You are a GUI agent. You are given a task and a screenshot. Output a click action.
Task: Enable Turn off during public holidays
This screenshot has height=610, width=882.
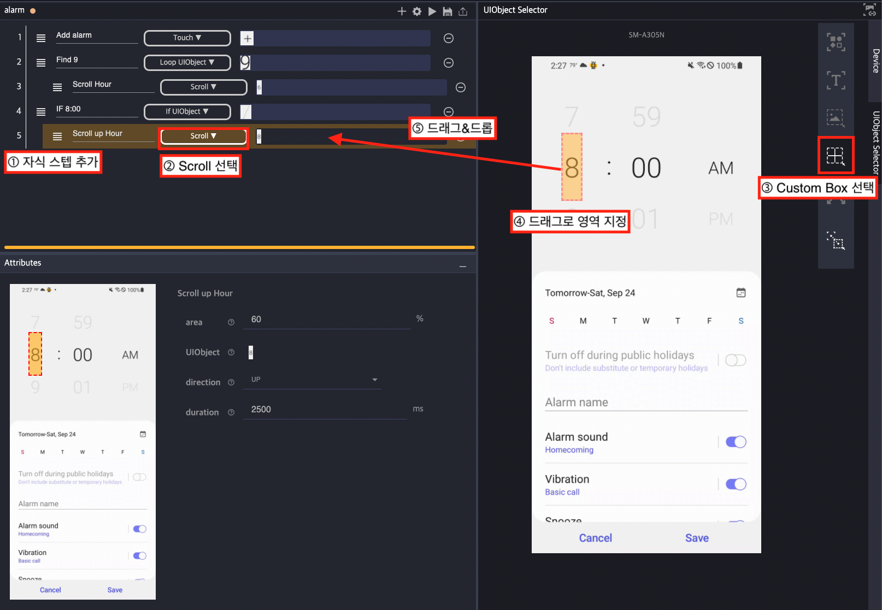[736, 360]
